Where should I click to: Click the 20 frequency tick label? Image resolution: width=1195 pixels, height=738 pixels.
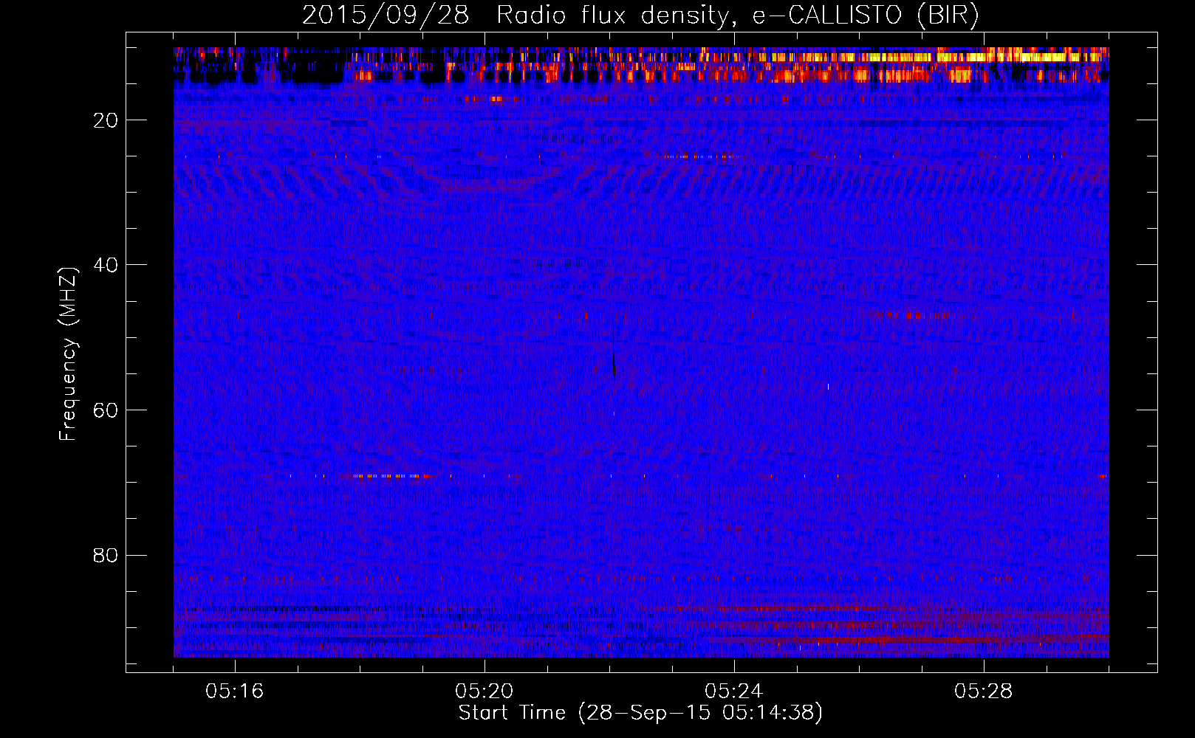pos(106,120)
